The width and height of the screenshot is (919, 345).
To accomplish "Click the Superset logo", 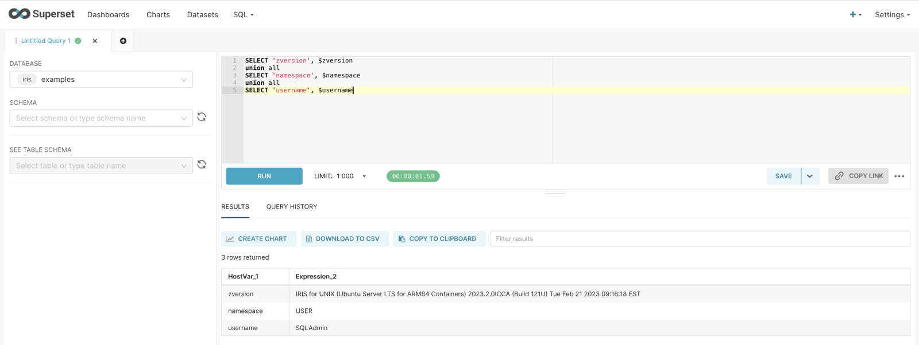I will point(41,14).
